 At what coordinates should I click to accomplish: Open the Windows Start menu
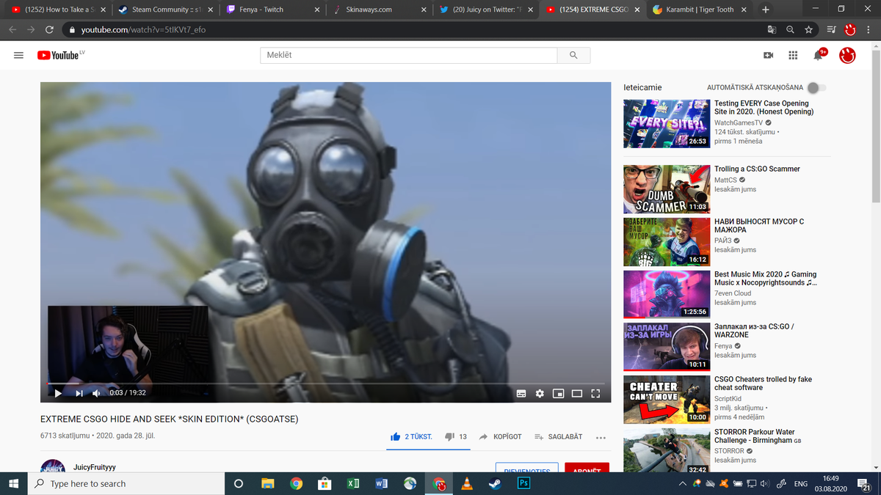pyautogui.click(x=14, y=483)
